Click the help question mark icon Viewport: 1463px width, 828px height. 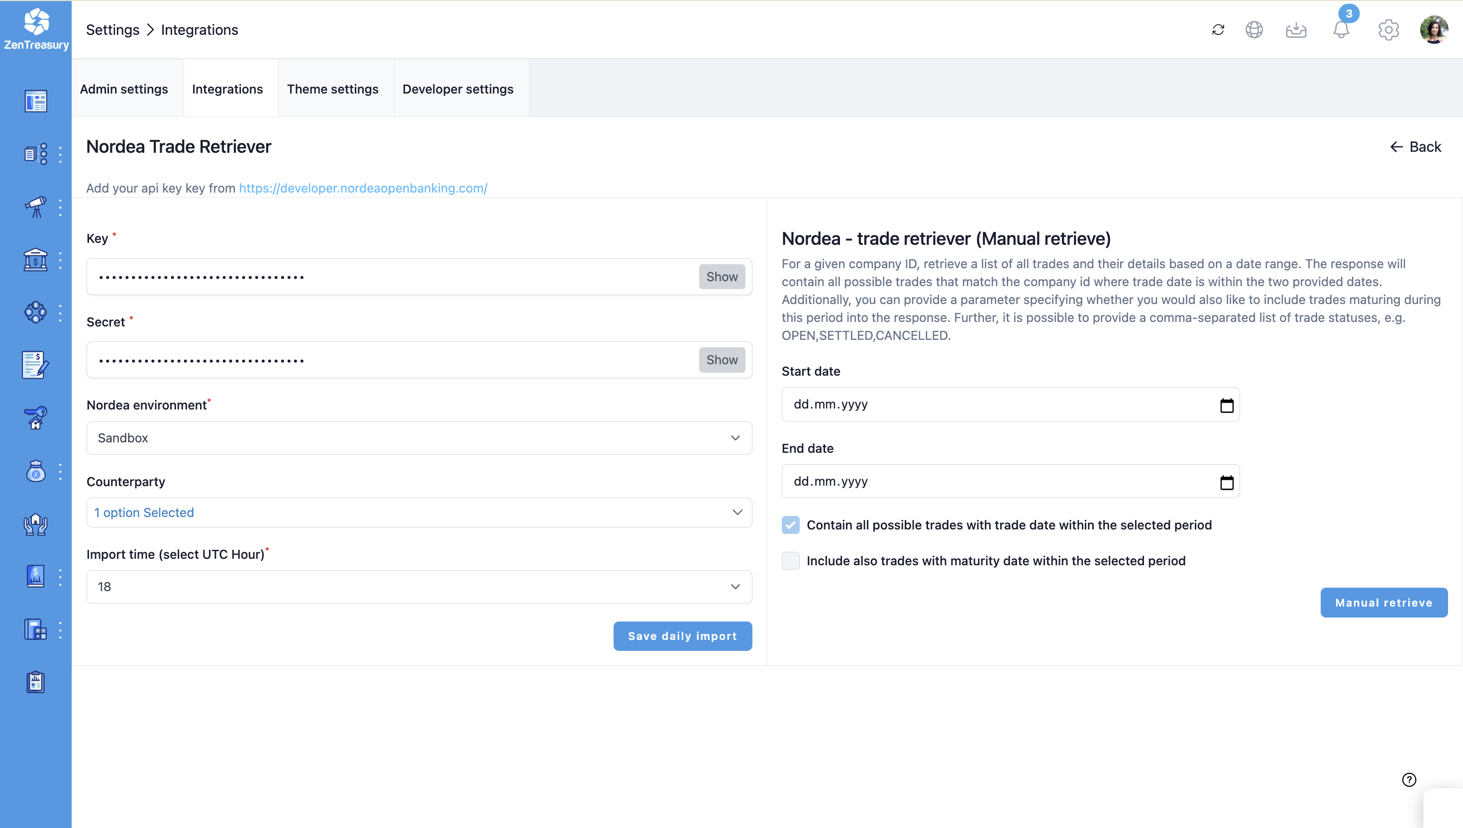coord(1409,779)
